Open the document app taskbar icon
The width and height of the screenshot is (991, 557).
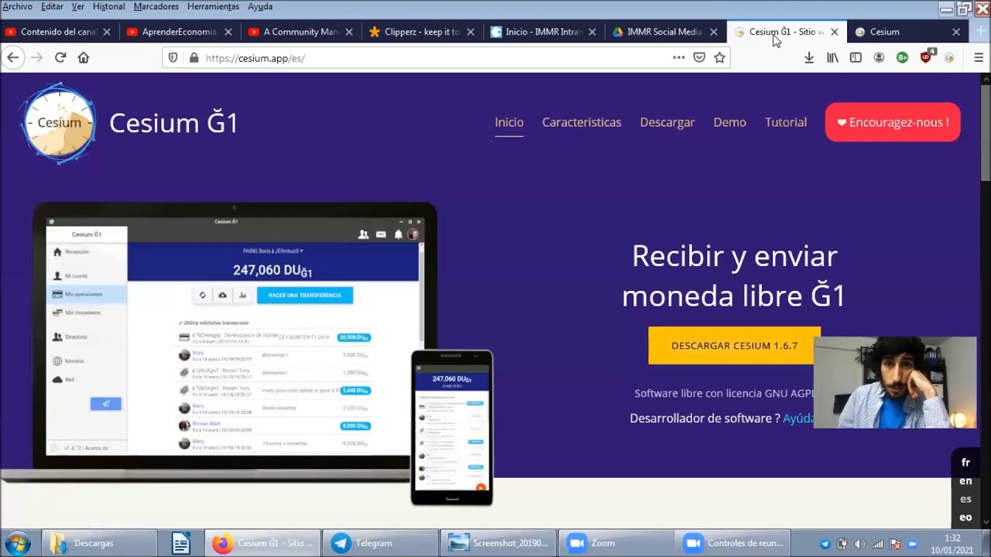180,543
